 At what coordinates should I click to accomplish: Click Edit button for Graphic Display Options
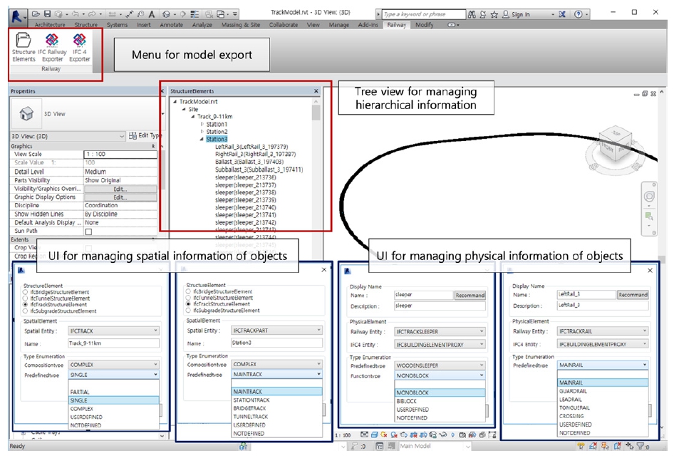(120, 197)
